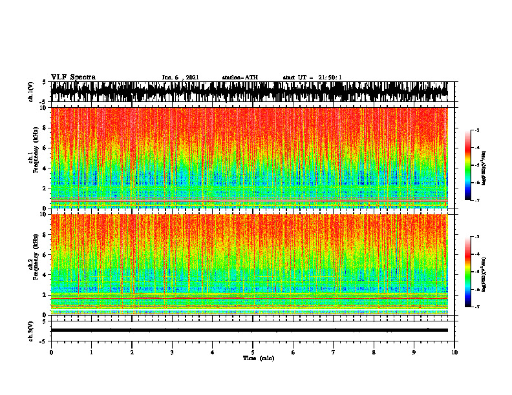Viewport: 512px width, 395px height.
Task: Click the ch.1 color scale log(PSD) unit label
Action: [x=484, y=168]
